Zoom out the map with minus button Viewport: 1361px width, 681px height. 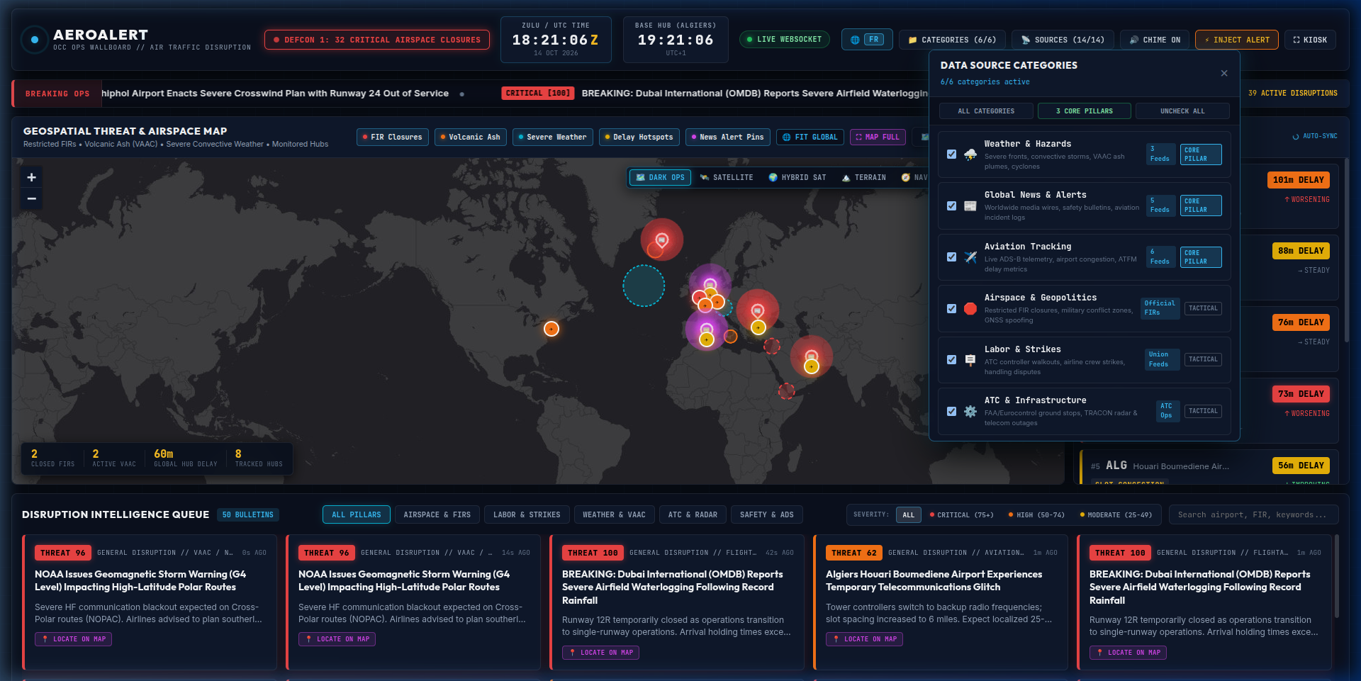(x=31, y=198)
